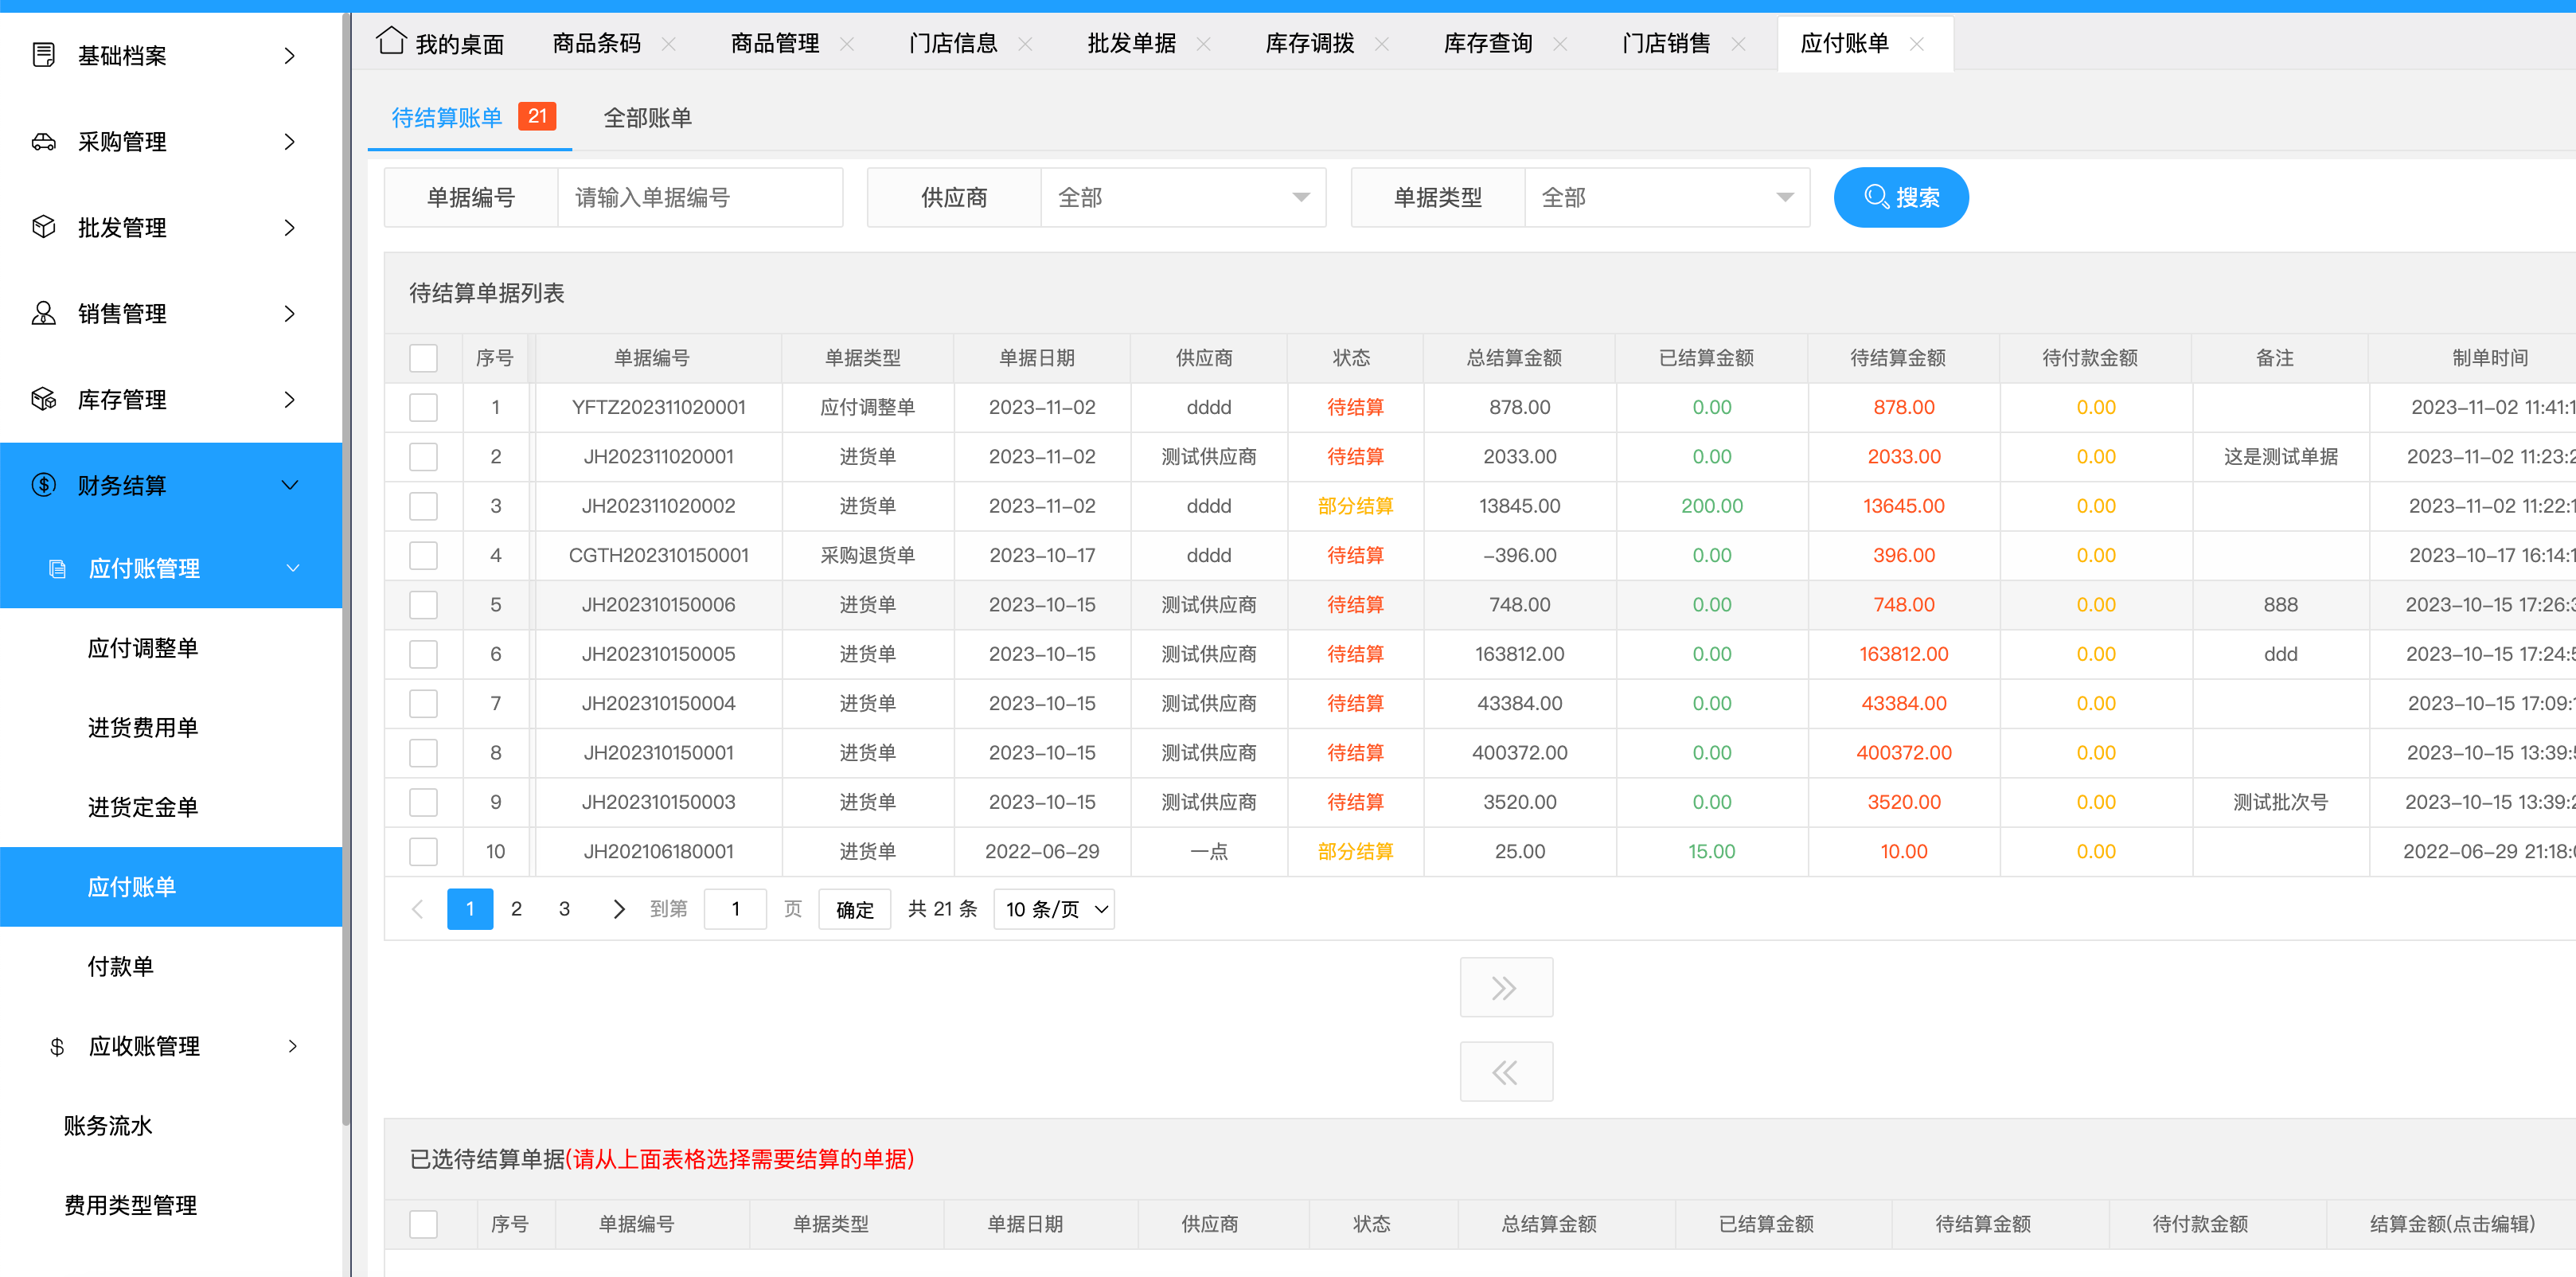This screenshot has height=1277, width=2576.
Task: Click the 销售管理 person icon
Action: (43, 313)
